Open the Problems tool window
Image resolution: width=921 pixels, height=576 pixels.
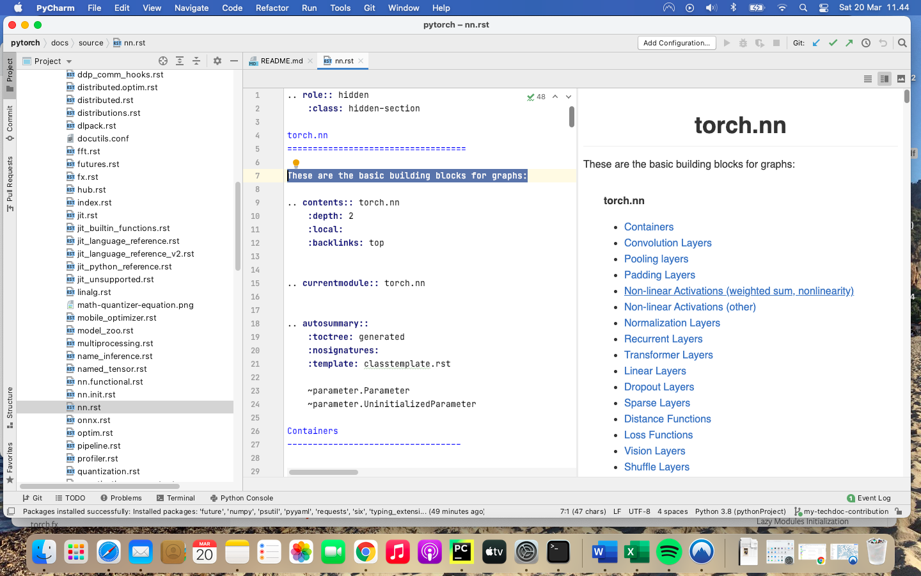tap(121, 498)
